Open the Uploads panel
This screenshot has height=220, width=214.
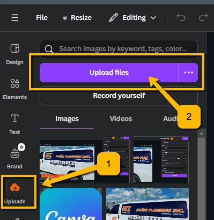(14, 192)
